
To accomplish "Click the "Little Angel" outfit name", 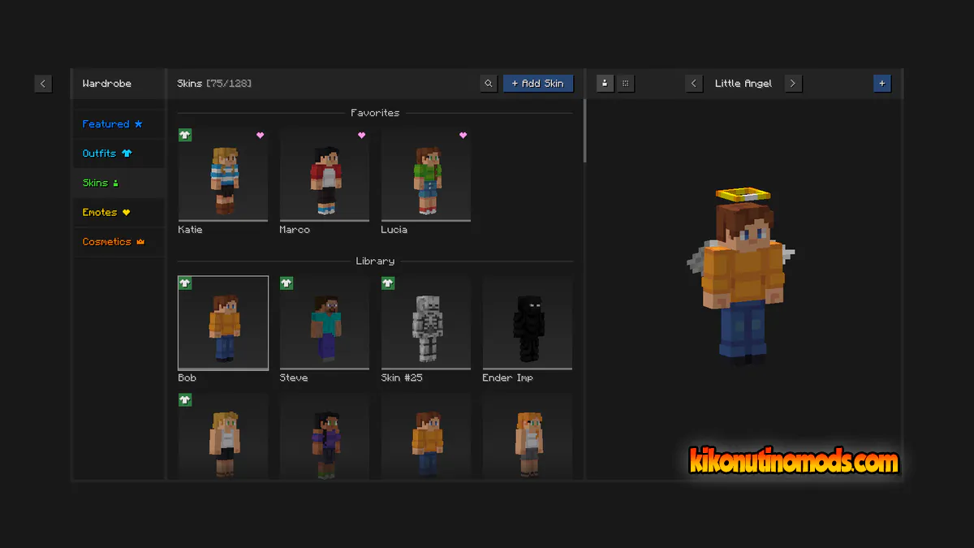I will pos(743,84).
